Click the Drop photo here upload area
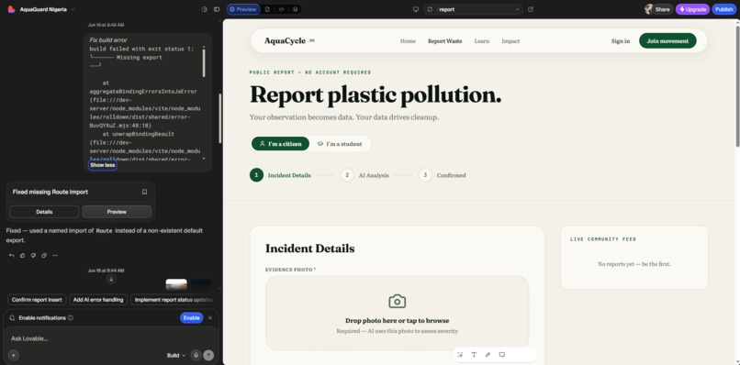This screenshot has width=740, height=365. click(397, 313)
